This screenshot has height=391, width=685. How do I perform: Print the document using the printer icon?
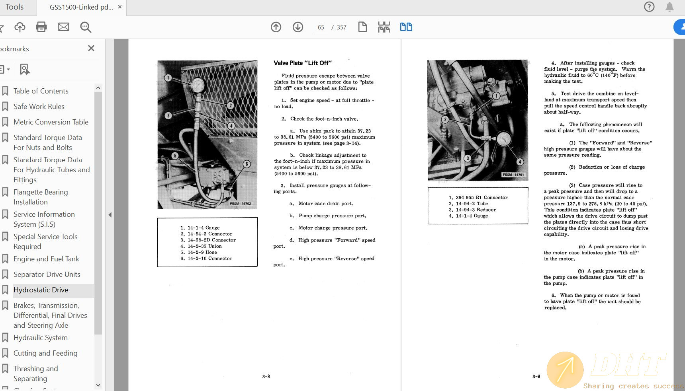click(41, 27)
